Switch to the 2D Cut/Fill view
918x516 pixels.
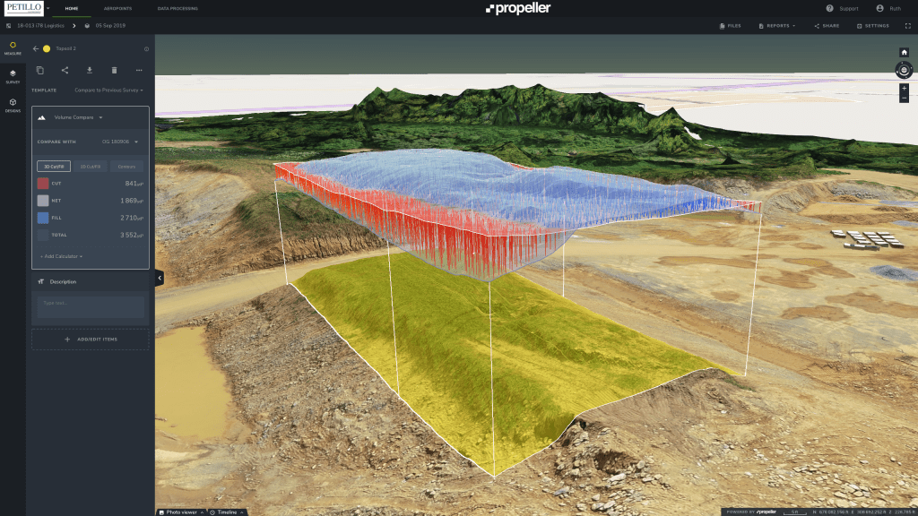pos(90,166)
